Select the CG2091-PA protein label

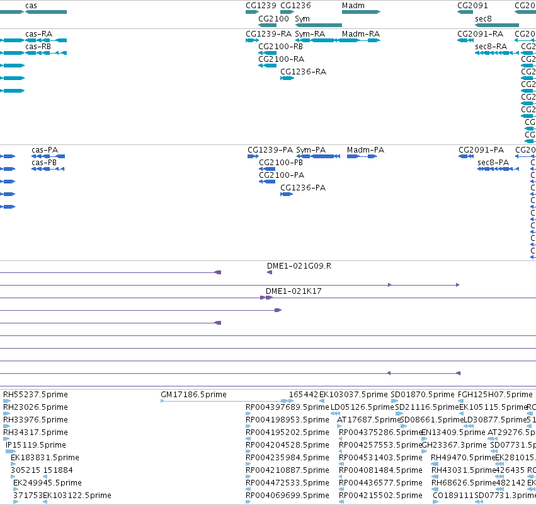click(x=481, y=150)
